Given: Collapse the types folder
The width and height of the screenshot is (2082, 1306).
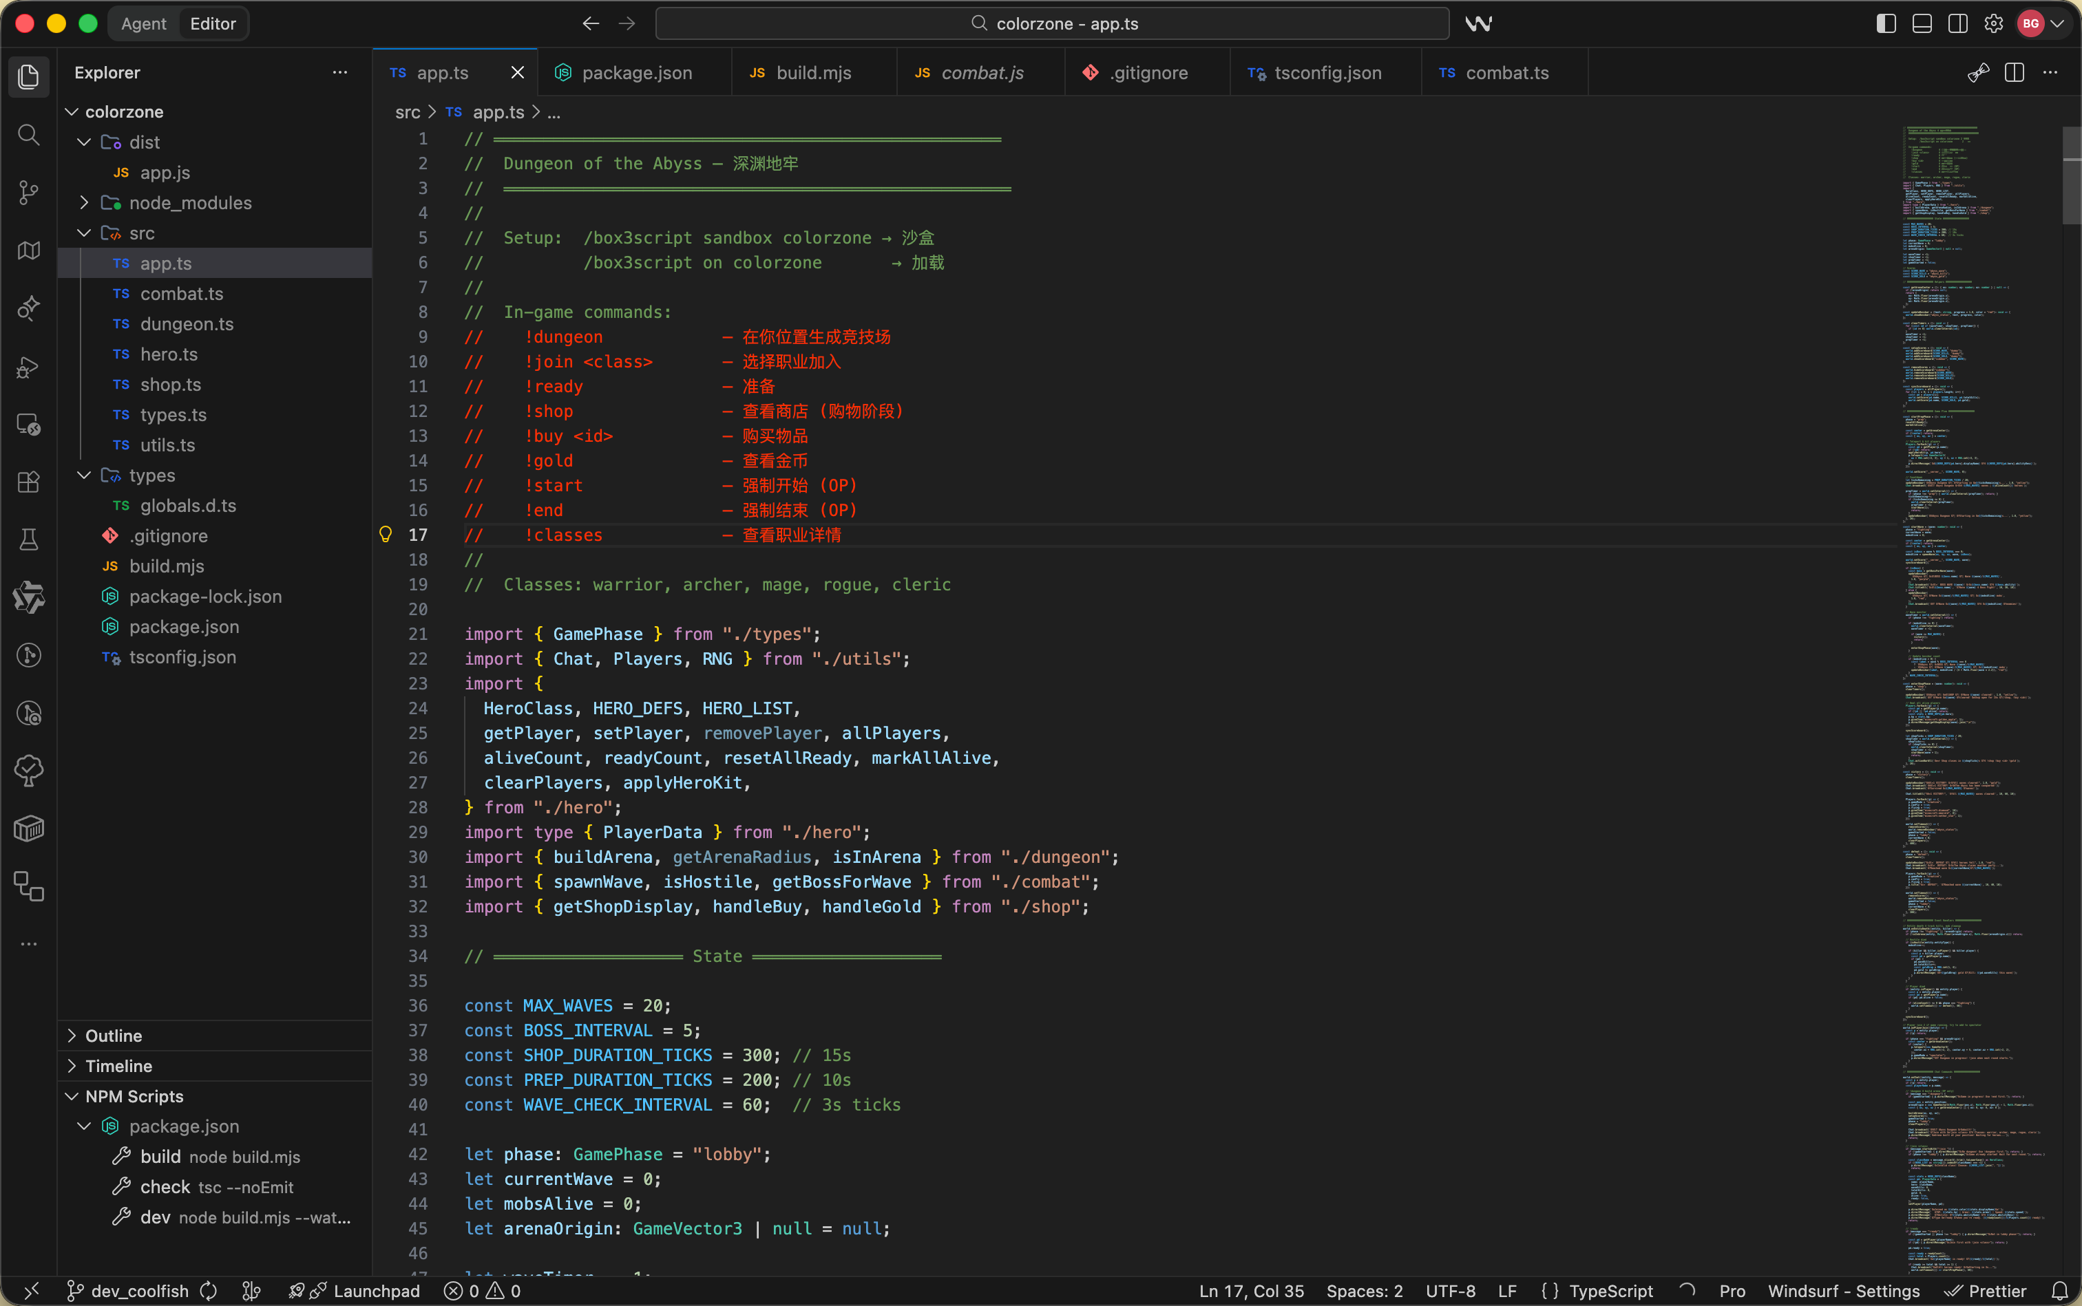Looking at the screenshot, I should [x=84, y=475].
